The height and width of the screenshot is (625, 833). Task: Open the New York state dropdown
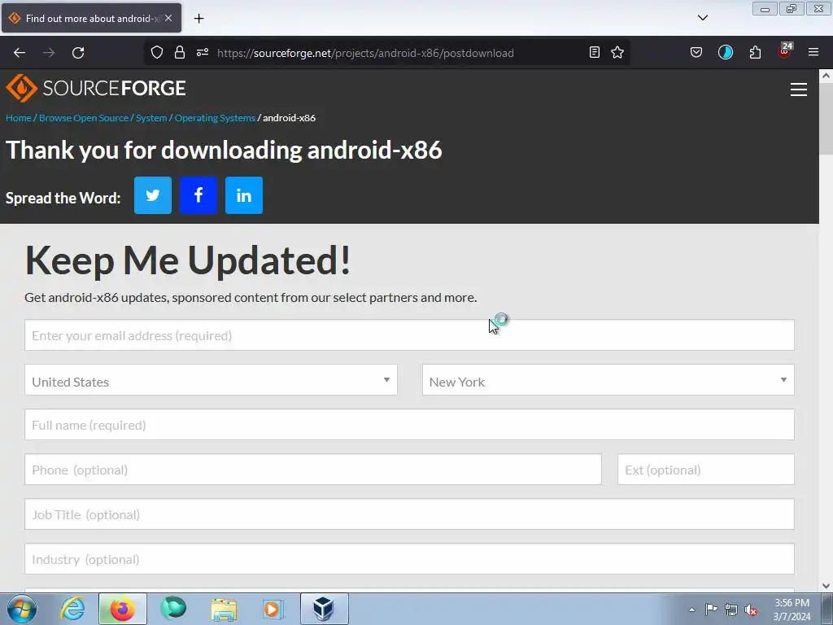coord(608,379)
